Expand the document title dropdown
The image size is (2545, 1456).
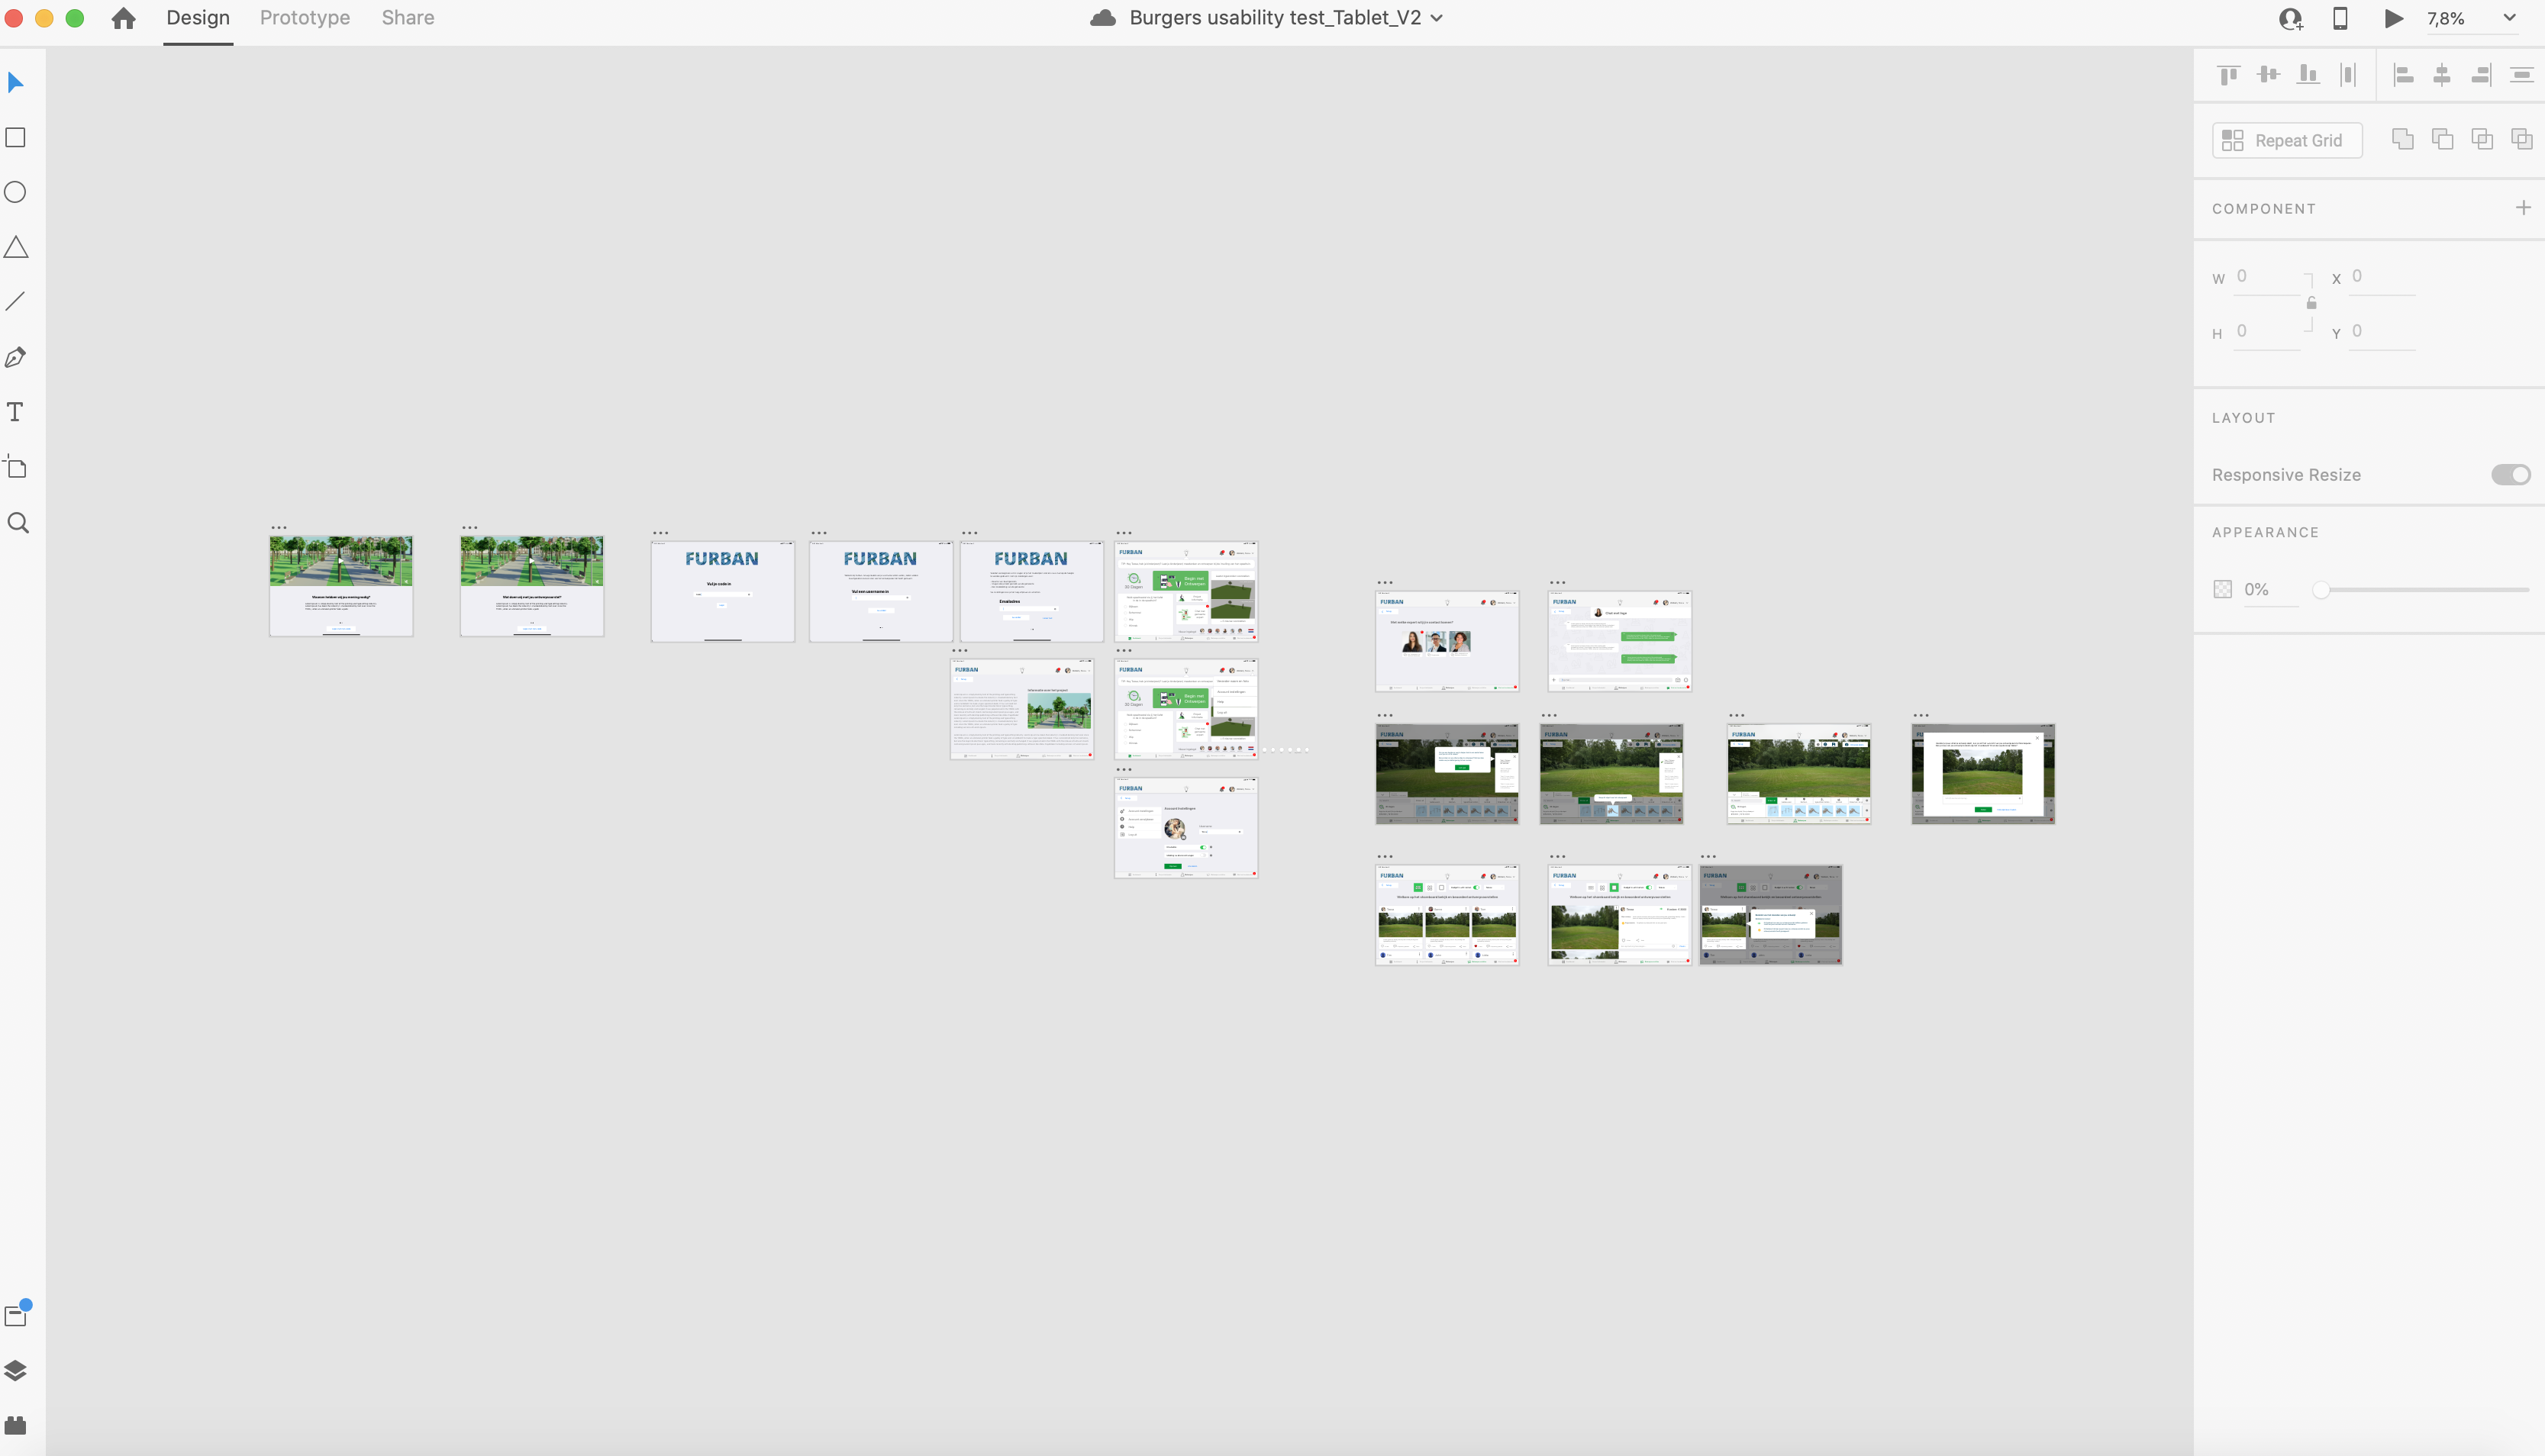click(1437, 18)
